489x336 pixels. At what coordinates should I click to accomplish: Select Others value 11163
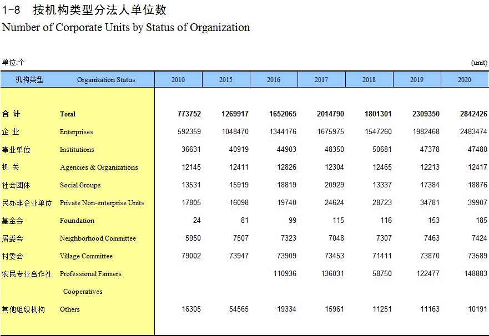(x=430, y=309)
